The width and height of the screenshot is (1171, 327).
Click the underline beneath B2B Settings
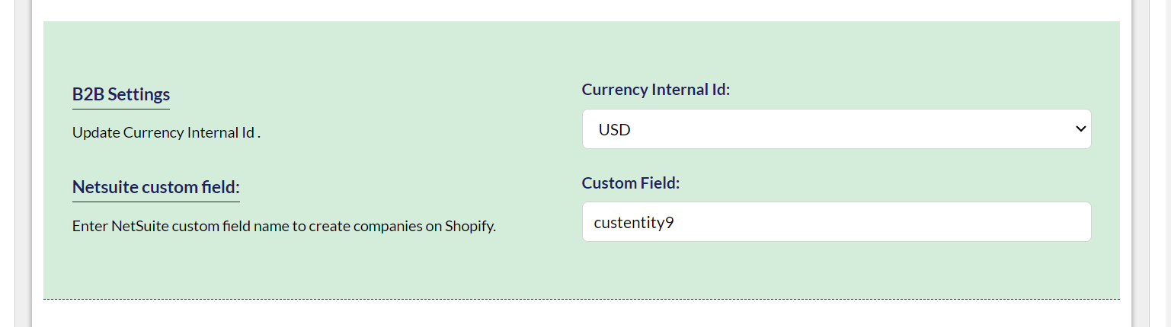(121, 109)
